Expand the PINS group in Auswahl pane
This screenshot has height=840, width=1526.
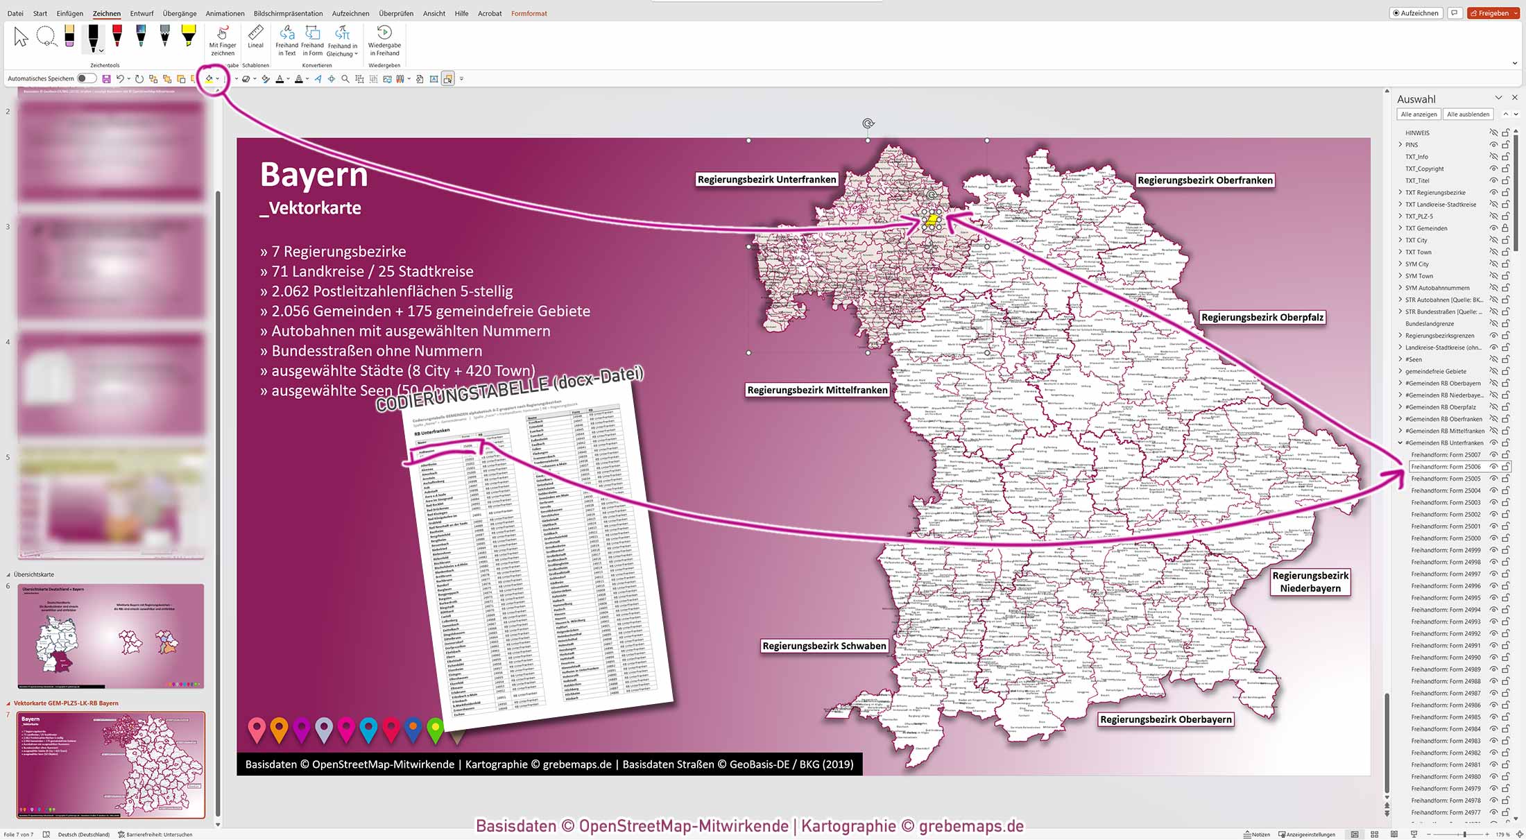[x=1401, y=144]
